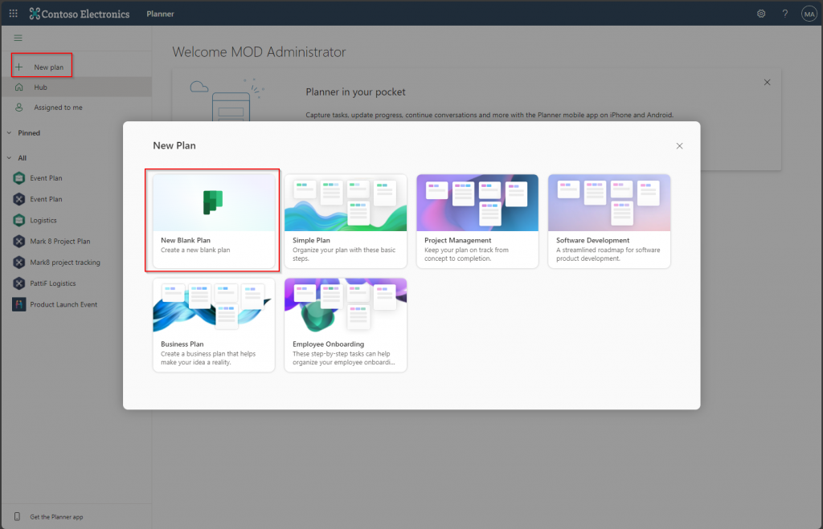Close the New Plan dialog

pyautogui.click(x=679, y=146)
